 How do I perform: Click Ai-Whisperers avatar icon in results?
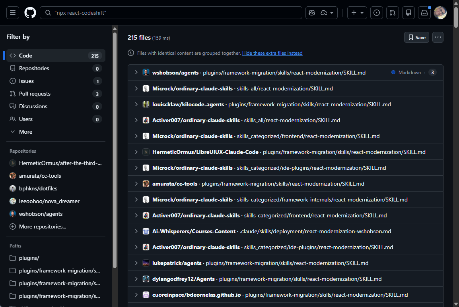click(x=146, y=231)
